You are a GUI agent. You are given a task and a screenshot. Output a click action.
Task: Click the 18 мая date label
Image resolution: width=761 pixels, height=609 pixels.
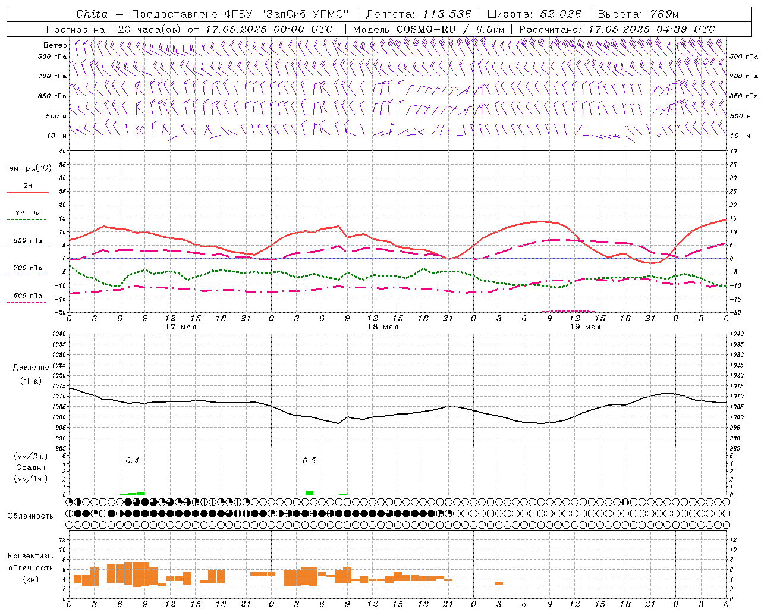(x=382, y=327)
